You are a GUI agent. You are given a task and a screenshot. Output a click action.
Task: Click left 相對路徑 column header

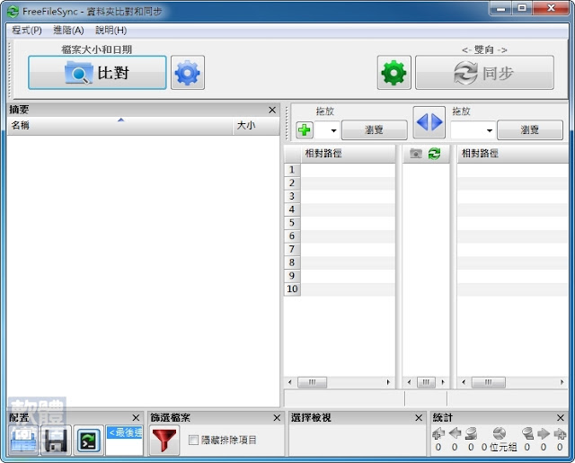[348, 154]
